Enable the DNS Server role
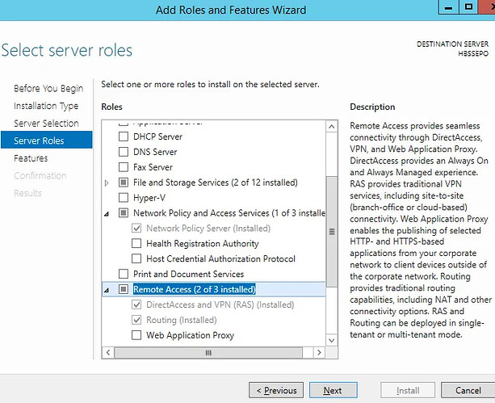Image resolution: width=495 pixels, height=403 pixels. [x=124, y=152]
